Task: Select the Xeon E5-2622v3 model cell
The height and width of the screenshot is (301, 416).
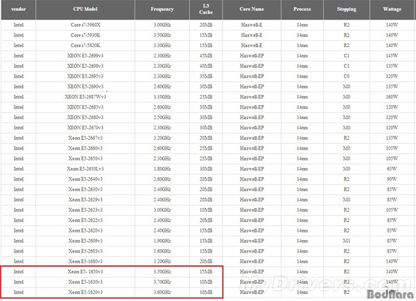Action: click(85, 221)
